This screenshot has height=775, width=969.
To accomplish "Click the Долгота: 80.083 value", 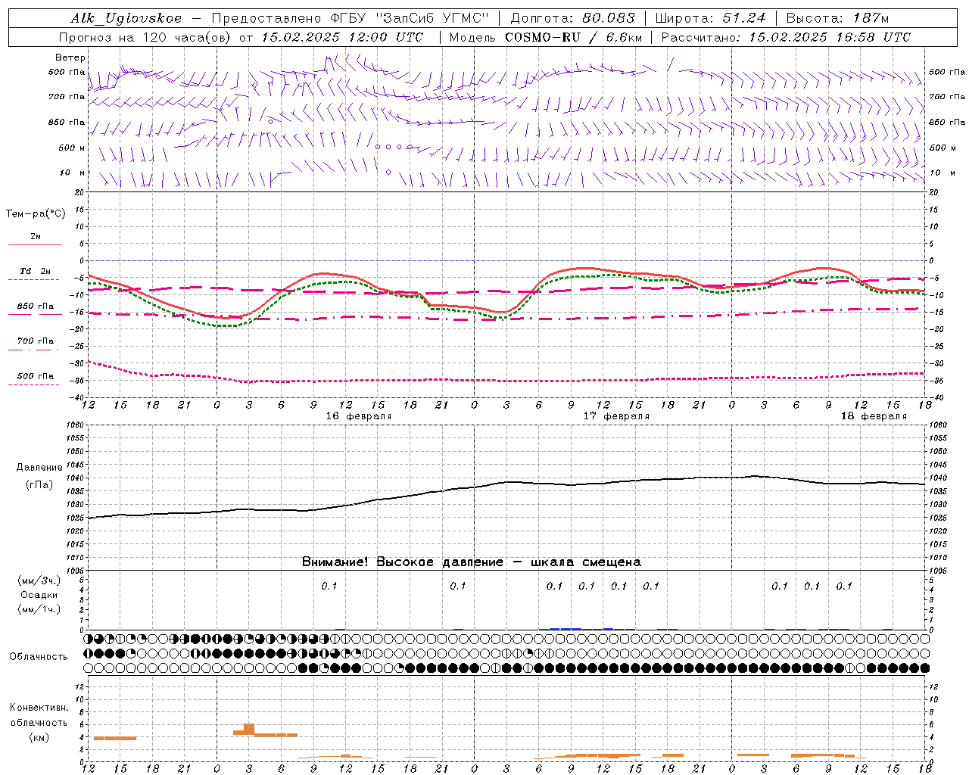I will coord(573,18).
